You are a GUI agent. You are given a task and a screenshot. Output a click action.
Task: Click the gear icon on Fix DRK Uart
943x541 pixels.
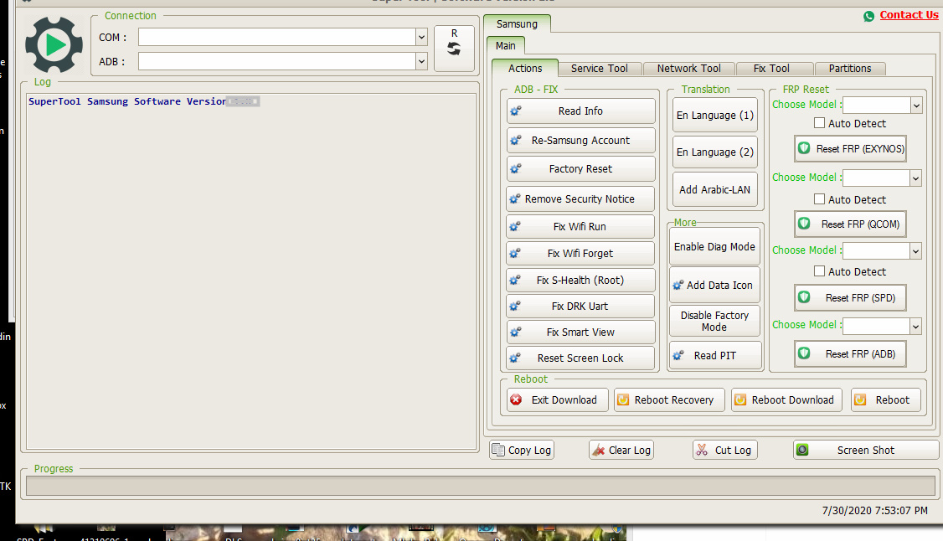515,306
